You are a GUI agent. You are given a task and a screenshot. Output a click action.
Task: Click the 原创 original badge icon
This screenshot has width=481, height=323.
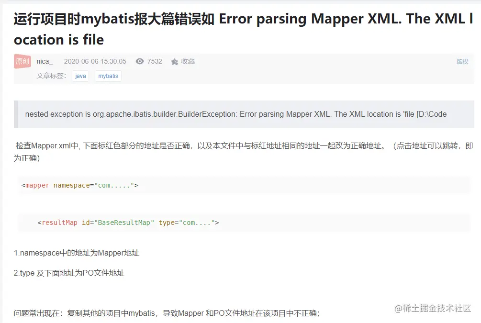[x=22, y=61]
